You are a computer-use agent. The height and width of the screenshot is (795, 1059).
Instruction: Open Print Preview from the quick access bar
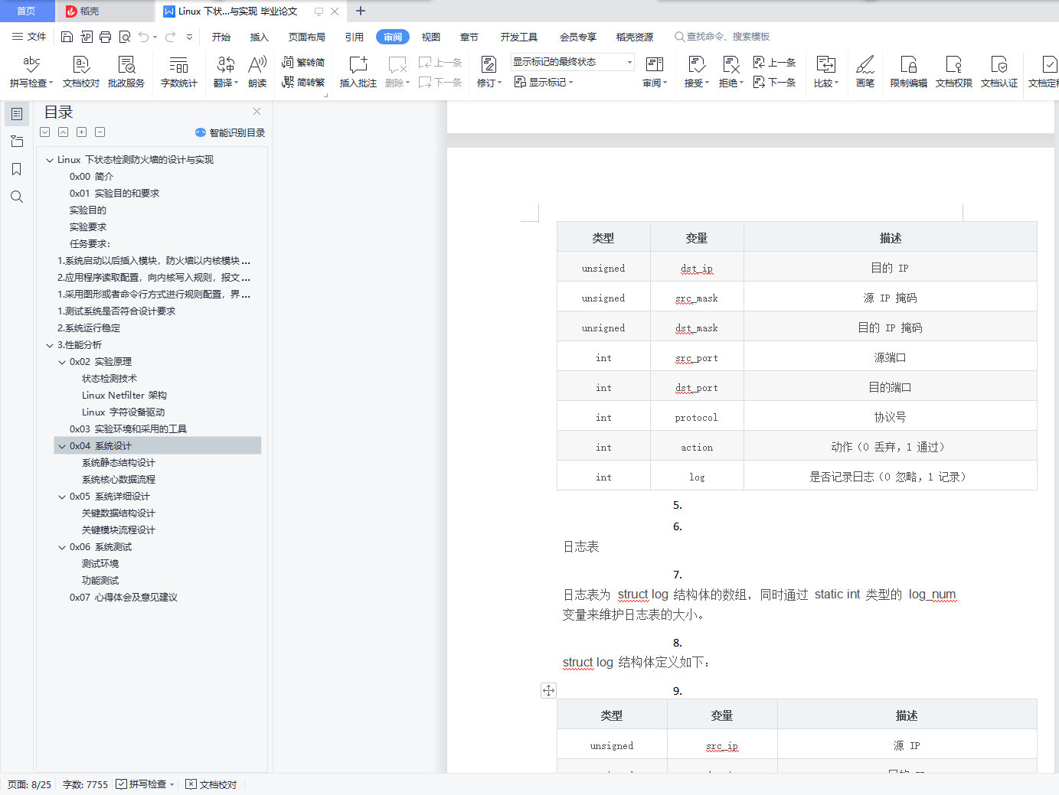(124, 37)
